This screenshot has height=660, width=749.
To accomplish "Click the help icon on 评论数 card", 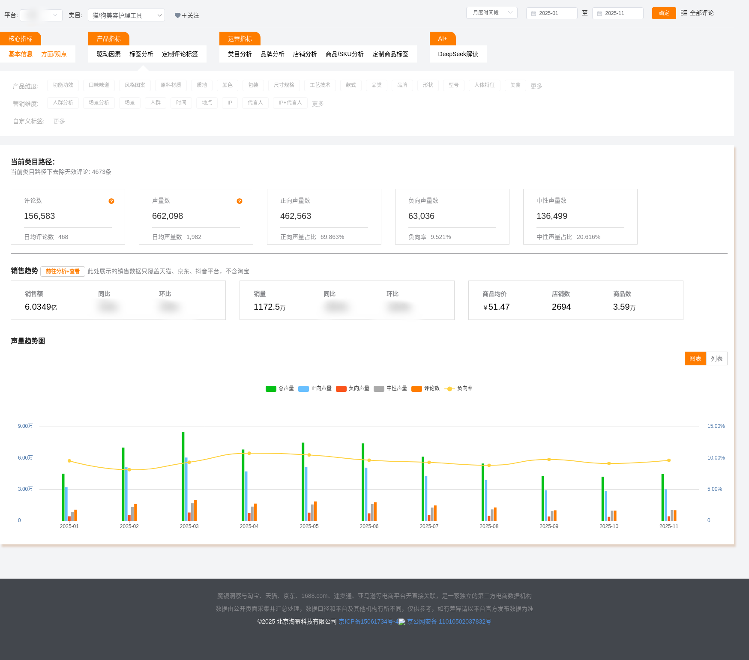I will click(111, 201).
